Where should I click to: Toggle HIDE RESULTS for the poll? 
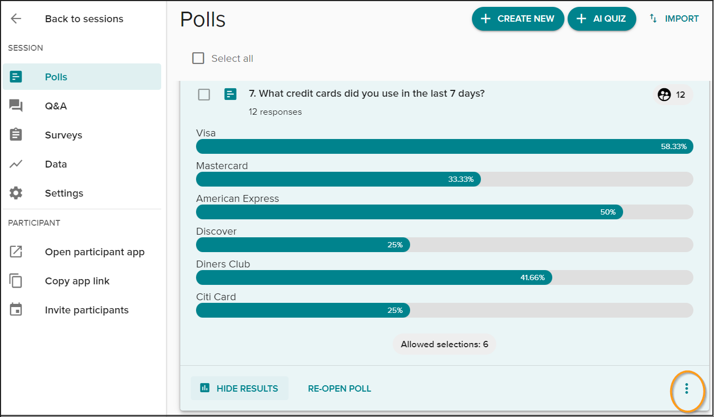[x=239, y=388]
